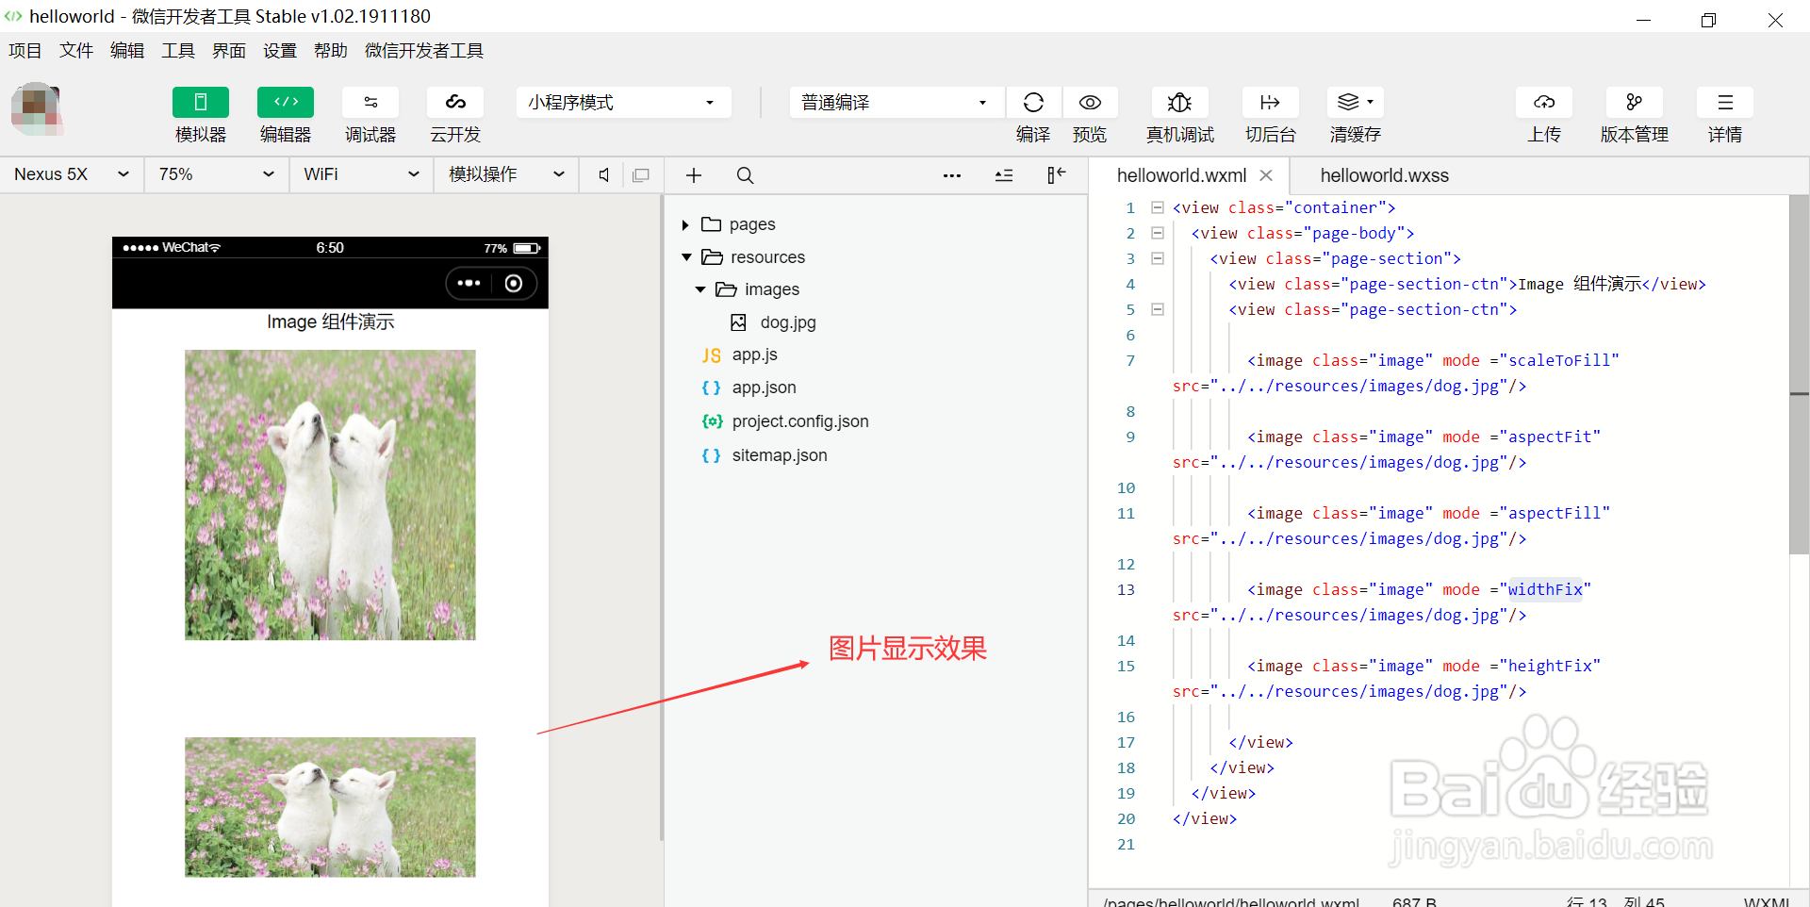Toggle the debugger panel button
Screen dimensions: 1810x907
pos(370,102)
